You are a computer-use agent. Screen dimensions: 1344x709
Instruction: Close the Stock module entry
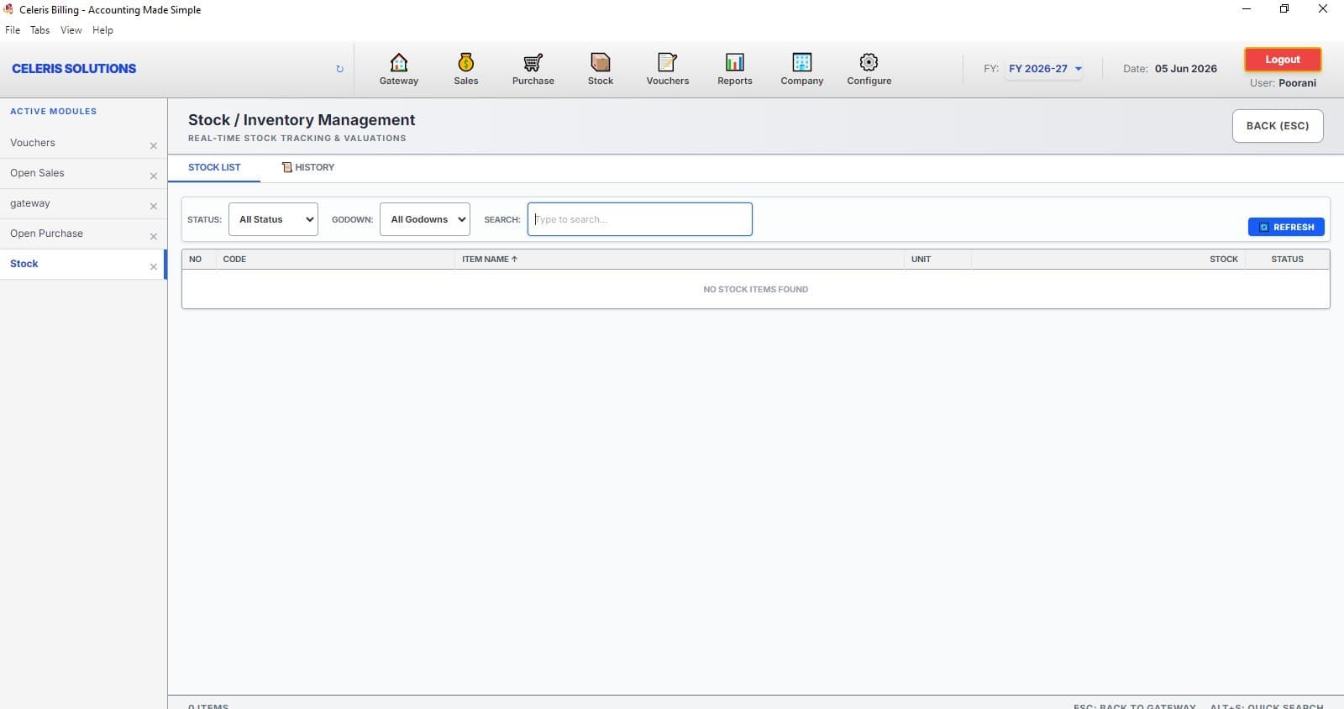(154, 267)
